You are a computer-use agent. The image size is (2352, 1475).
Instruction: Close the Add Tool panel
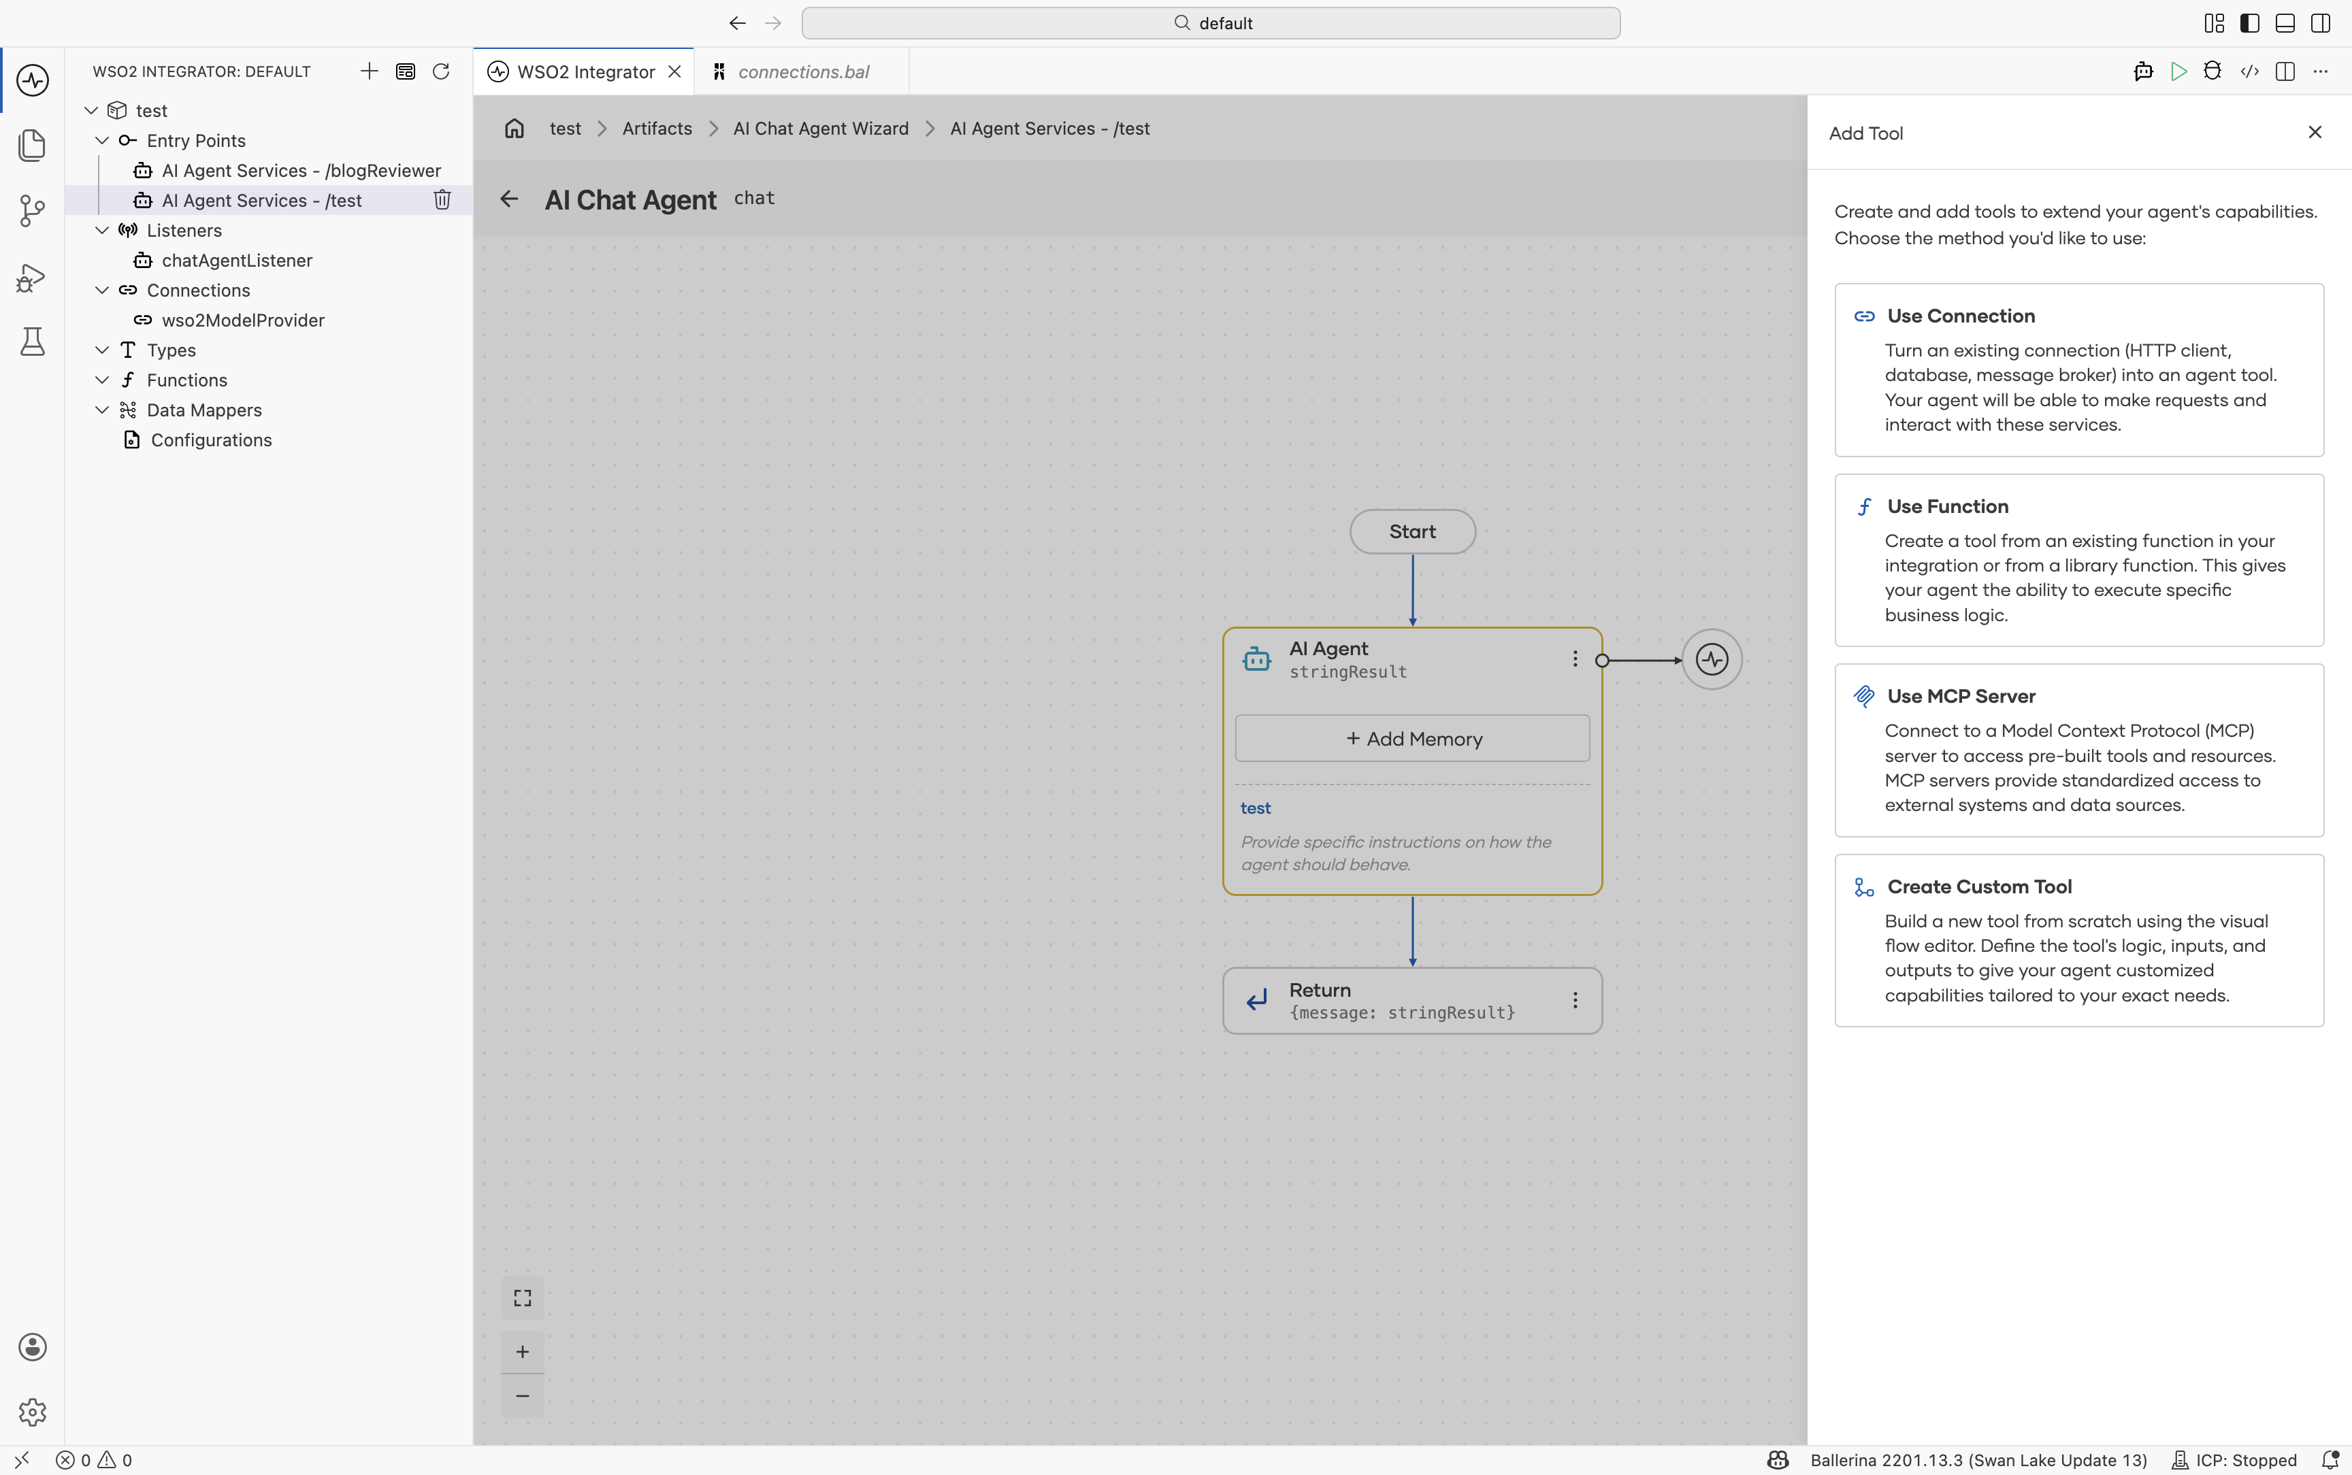tap(2315, 133)
